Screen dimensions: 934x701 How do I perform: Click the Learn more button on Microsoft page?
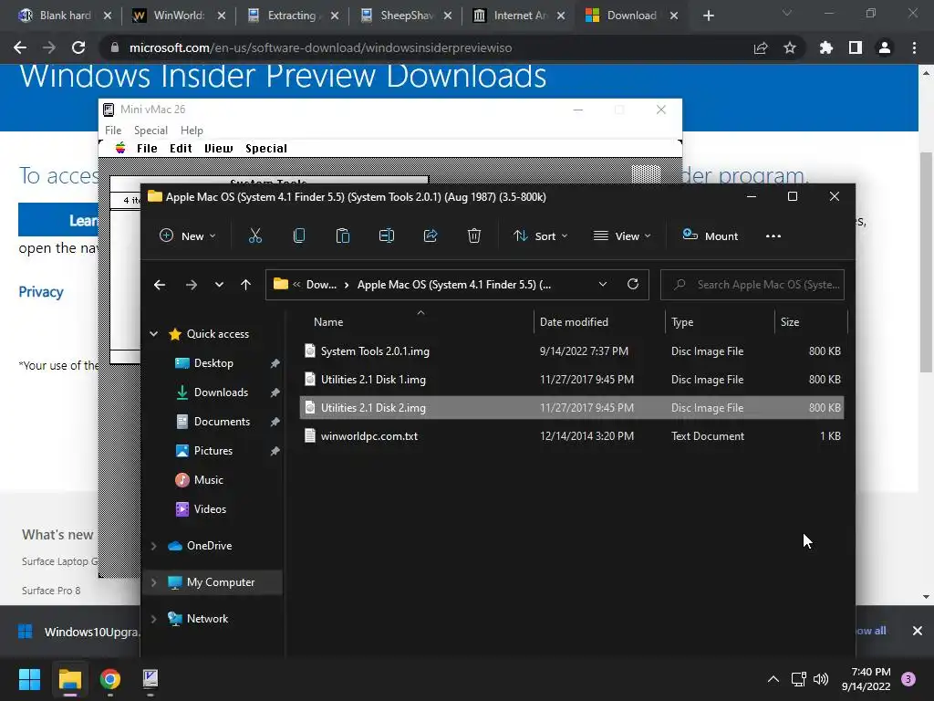(58, 220)
